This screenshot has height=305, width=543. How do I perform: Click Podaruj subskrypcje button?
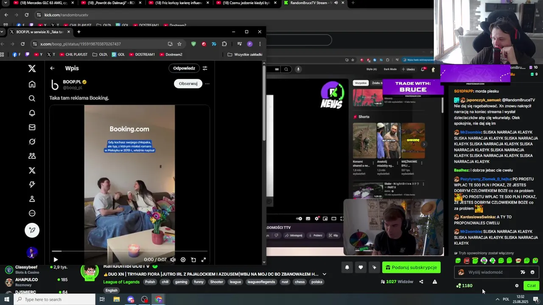click(411, 267)
